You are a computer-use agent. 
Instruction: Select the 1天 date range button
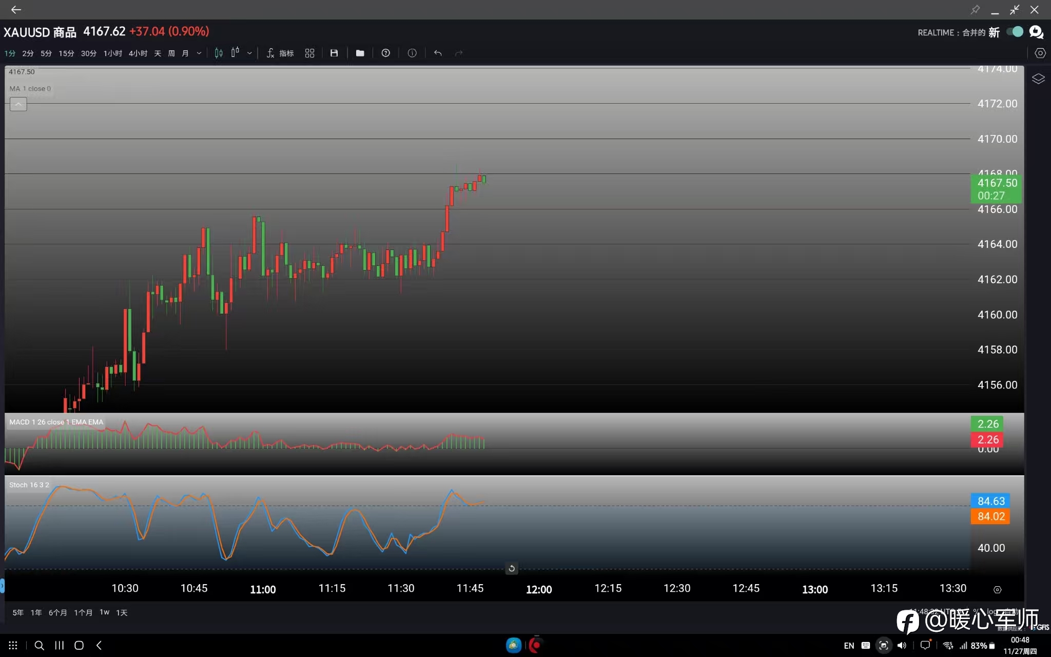pyautogui.click(x=122, y=612)
